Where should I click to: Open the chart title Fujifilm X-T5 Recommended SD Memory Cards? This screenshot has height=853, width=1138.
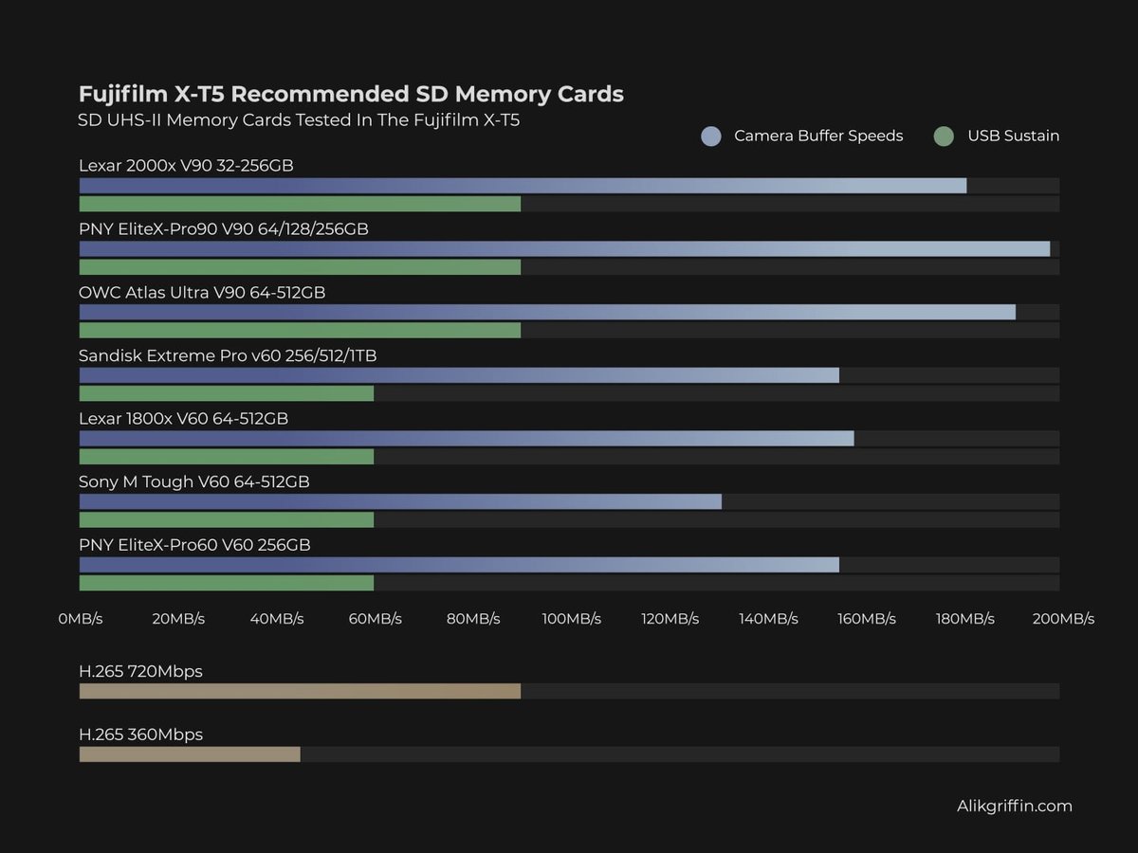pyautogui.click(x=351, y=94)
